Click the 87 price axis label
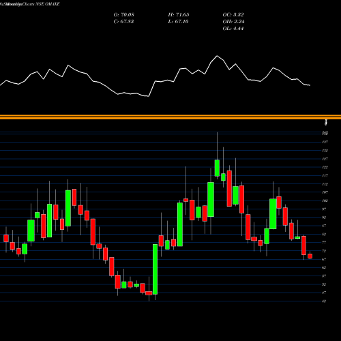The image size is (341, 341). 324,226
